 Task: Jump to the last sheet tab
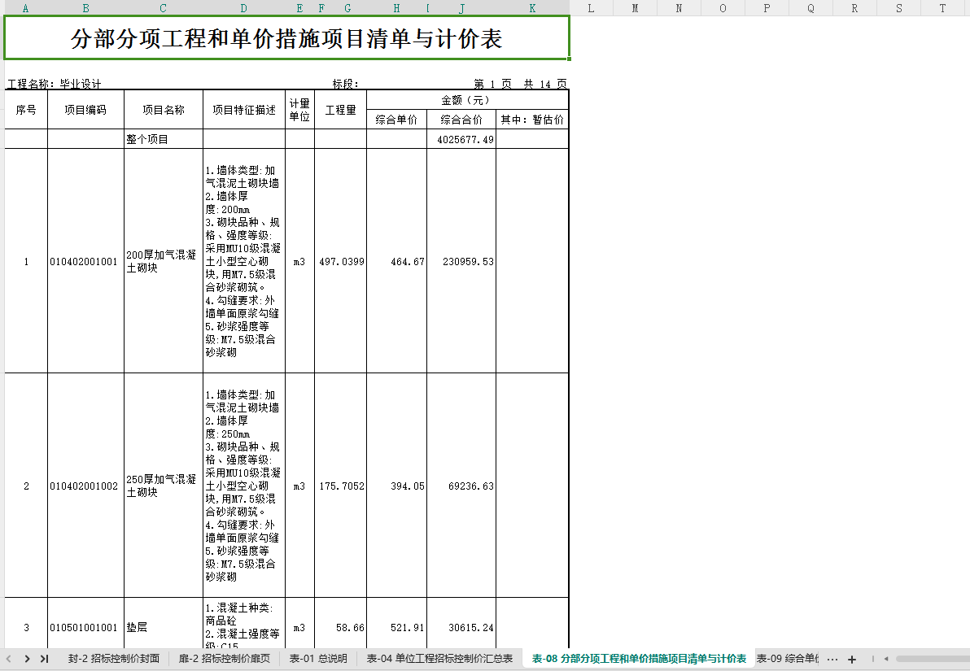point(45,659)
